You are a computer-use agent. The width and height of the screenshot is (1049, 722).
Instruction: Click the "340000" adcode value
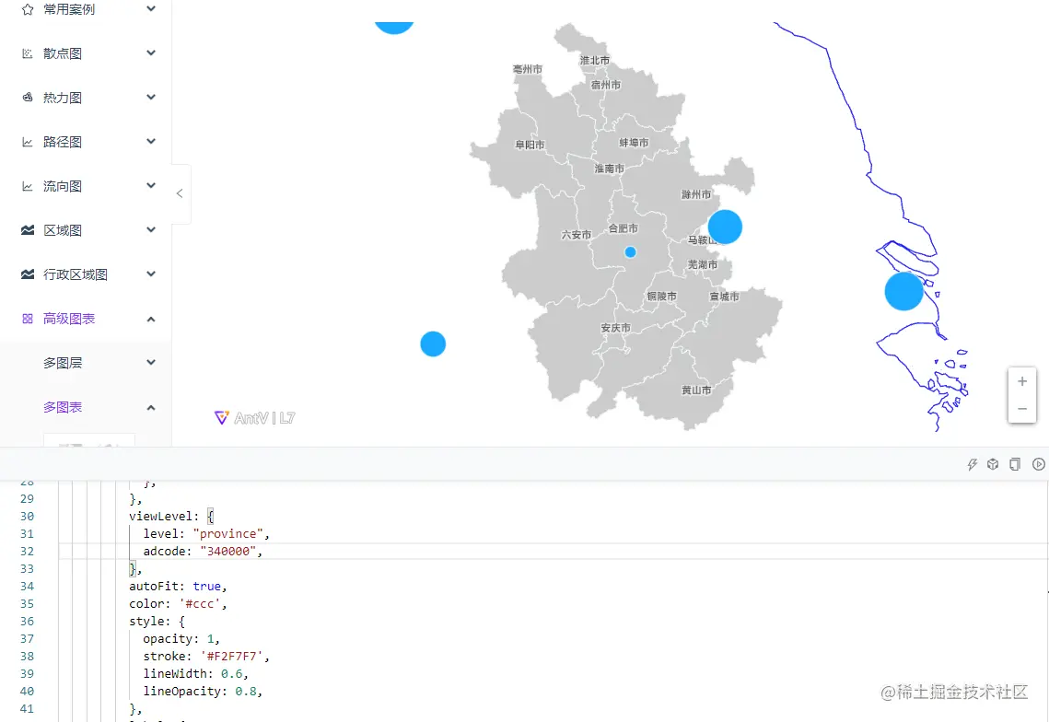(x=227, y=552)
